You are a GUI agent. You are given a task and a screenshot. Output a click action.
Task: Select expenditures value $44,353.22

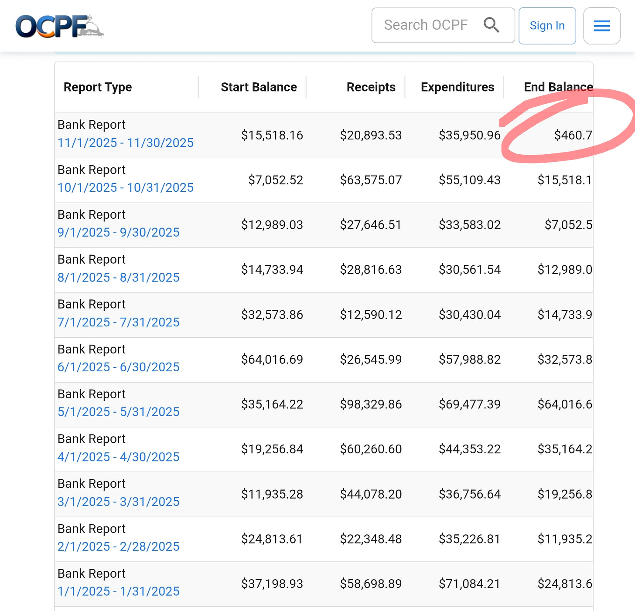[x=470, y=449]
